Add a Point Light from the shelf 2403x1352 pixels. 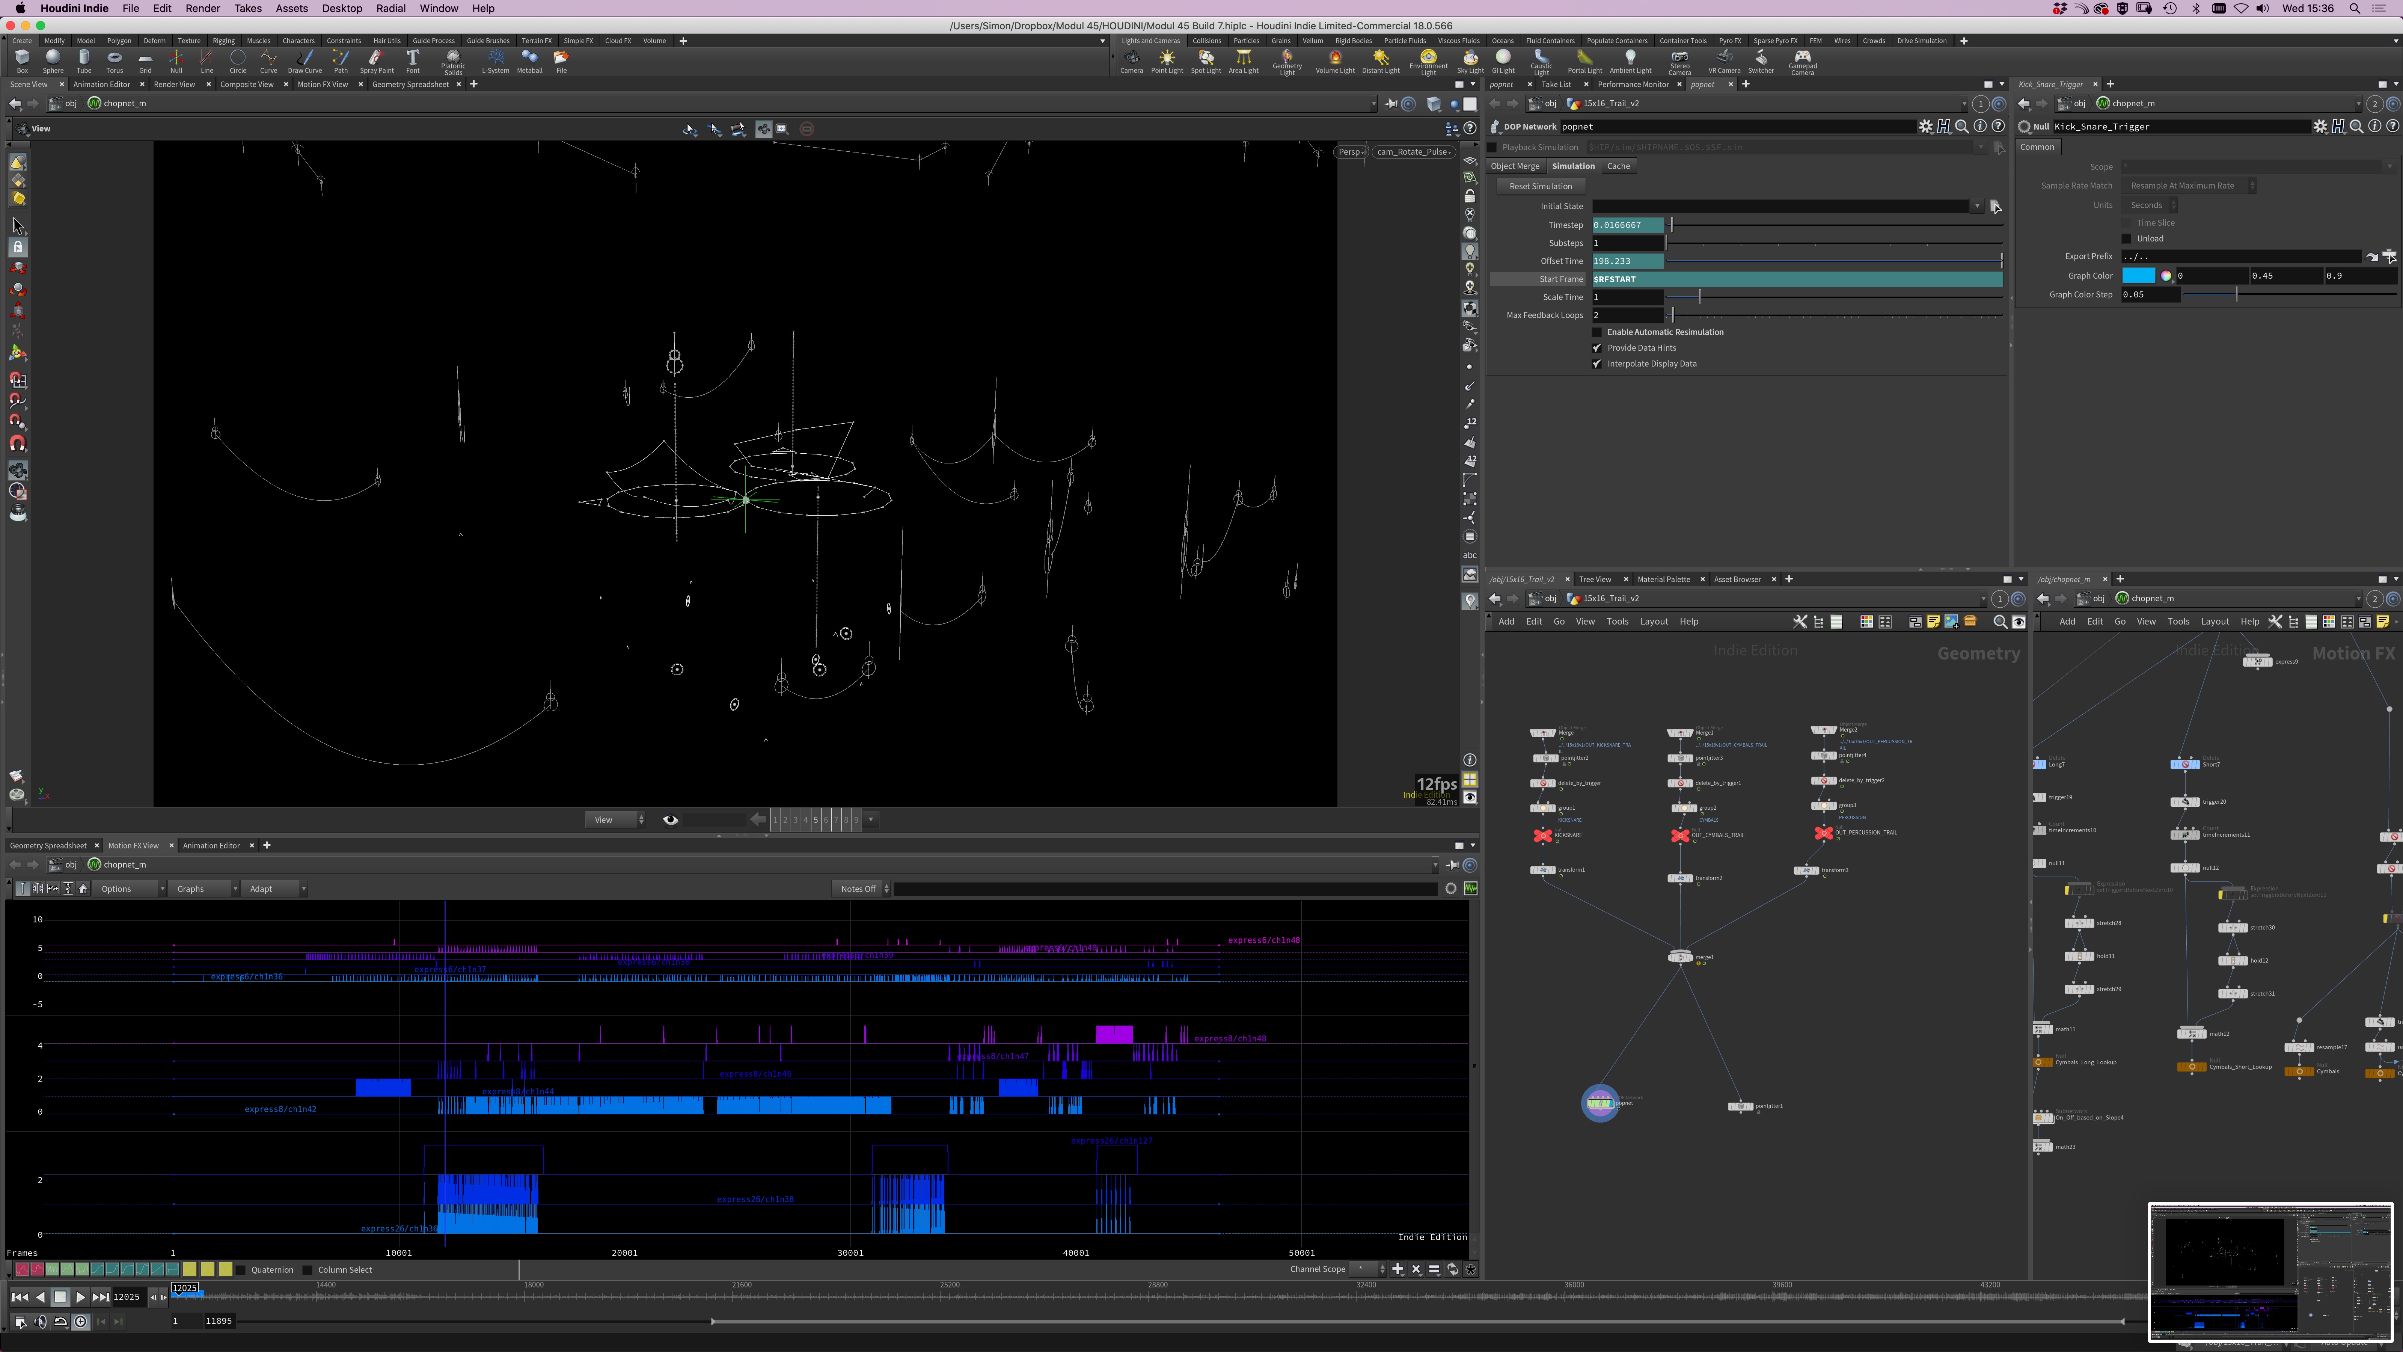(x=1167, y=62)
